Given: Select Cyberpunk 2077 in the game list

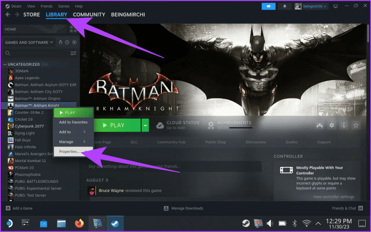Looking at the screenshot, I should pyautogui.click(x=29, y=126).
